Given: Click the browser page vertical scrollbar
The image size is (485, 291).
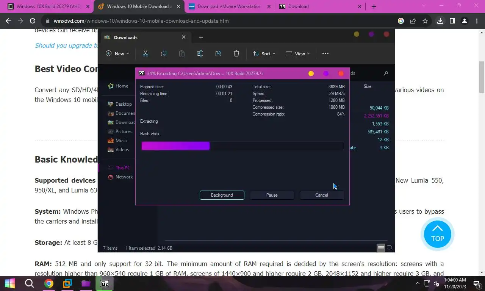Looking at the screenshot, I should [x=482, y=77].
